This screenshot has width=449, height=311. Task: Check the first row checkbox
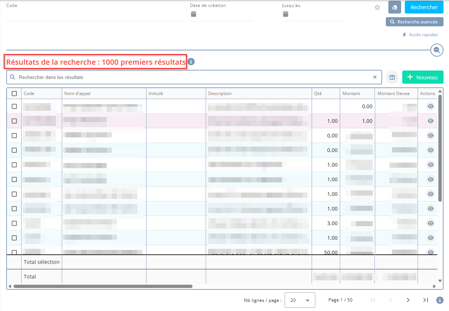click(x=14, y=106)
